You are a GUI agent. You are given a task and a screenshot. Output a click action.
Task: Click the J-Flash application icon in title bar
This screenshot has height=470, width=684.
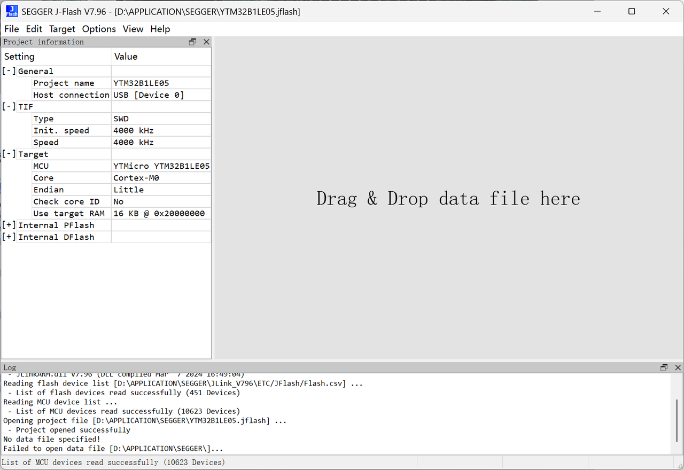(x=11, y=11)
